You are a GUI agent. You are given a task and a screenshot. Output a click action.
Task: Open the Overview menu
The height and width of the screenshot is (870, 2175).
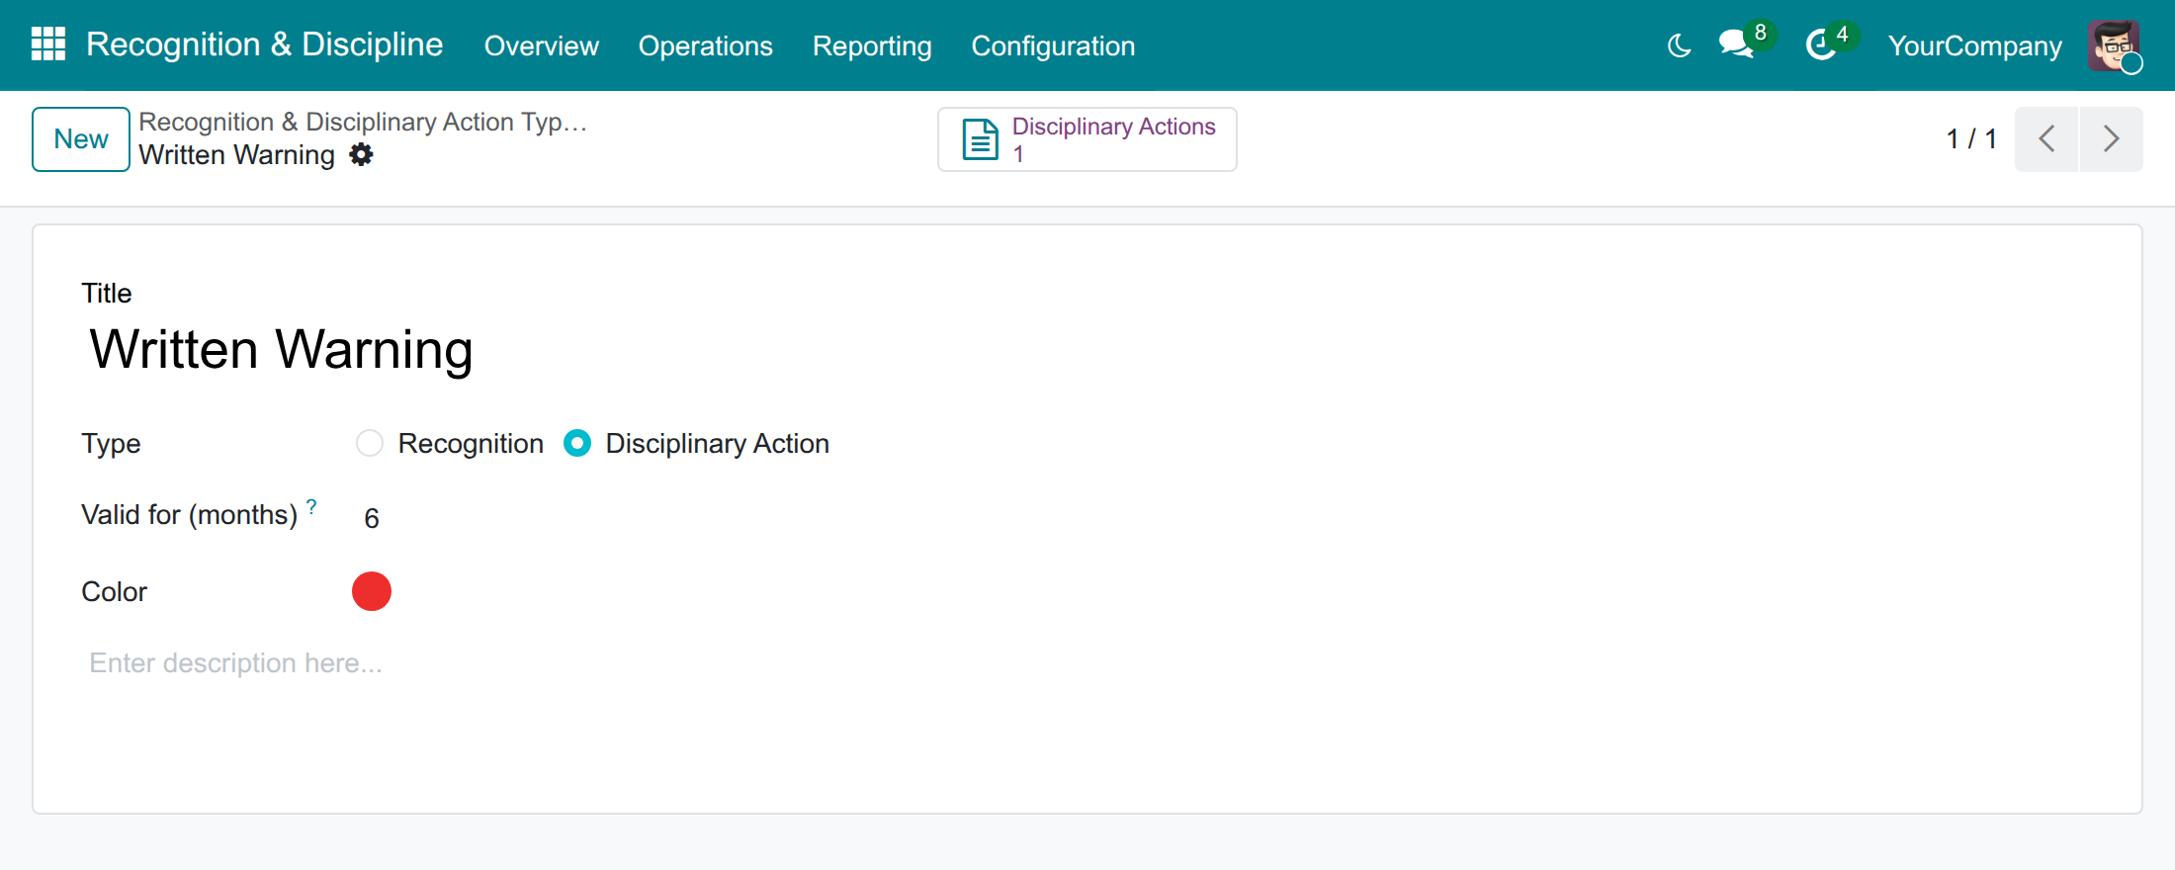tap(541, 45)
